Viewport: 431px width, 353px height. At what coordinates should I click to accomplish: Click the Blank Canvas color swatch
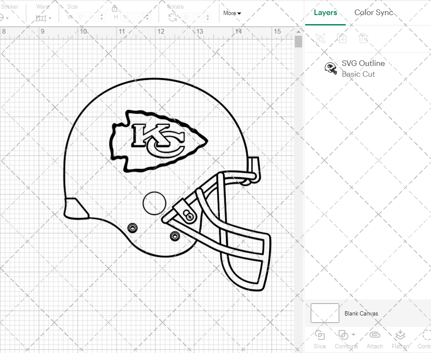[x=325, y=313]
